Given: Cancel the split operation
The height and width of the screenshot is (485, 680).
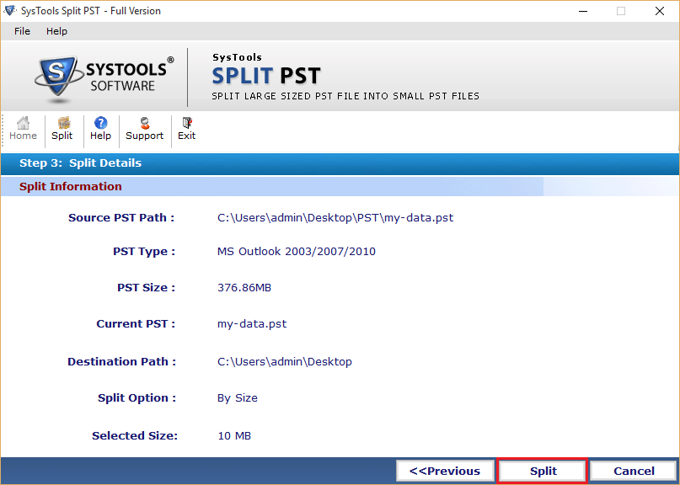Looking at the screenshot, I should tap(634, 471).
